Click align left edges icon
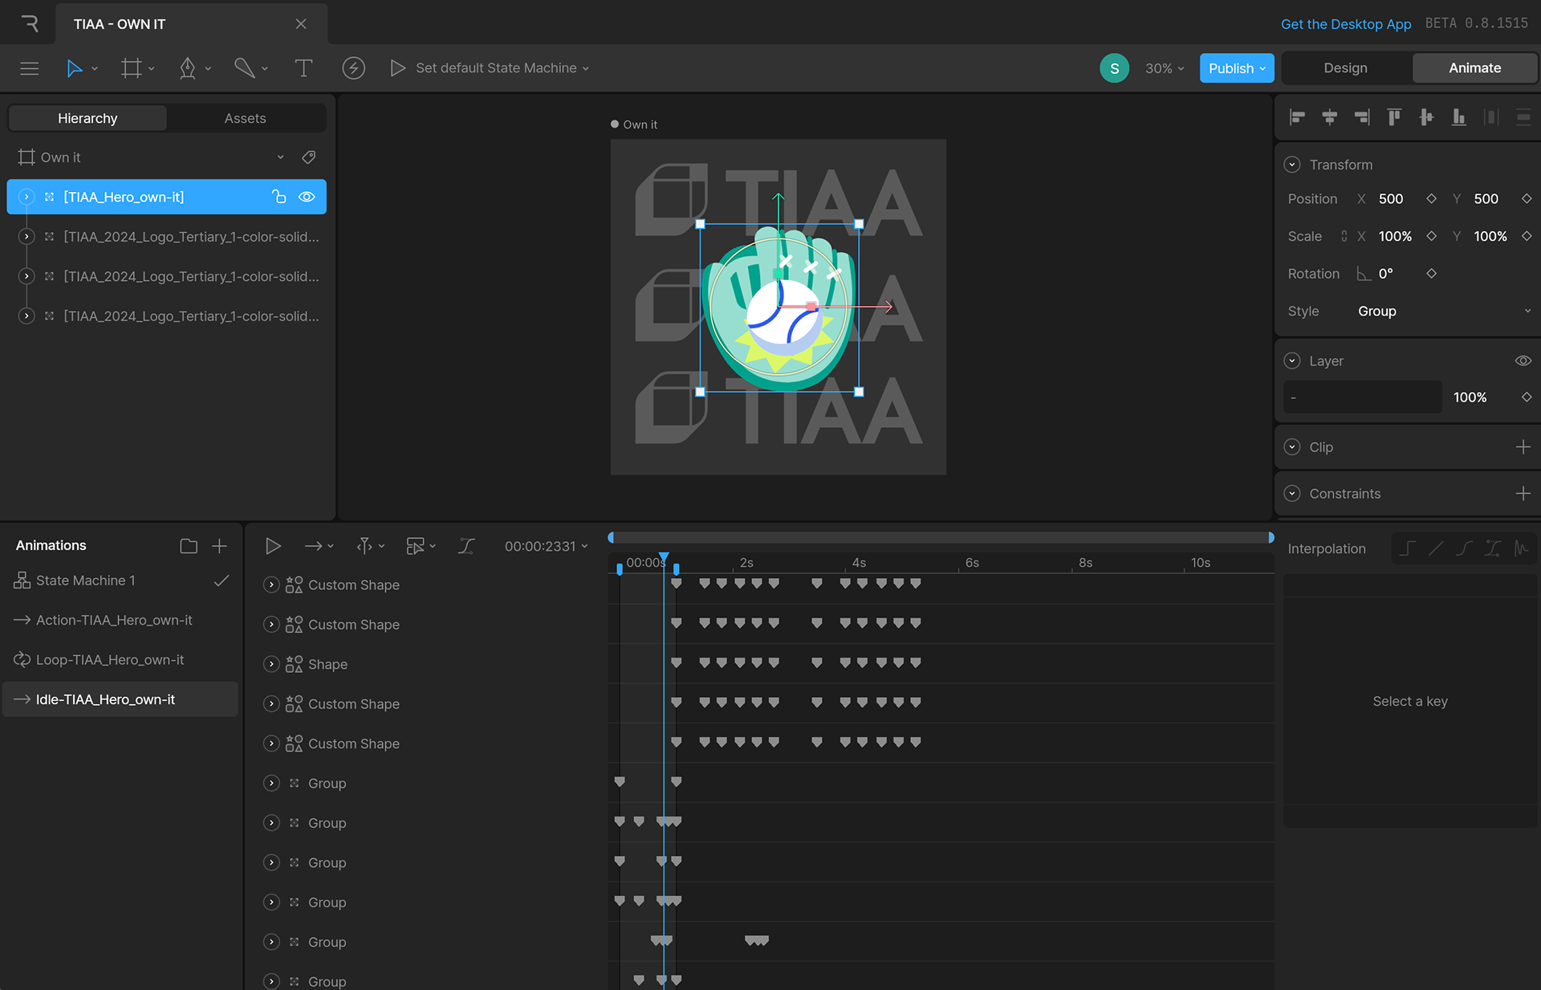The image size is (1541, 990). point(1297,118)
